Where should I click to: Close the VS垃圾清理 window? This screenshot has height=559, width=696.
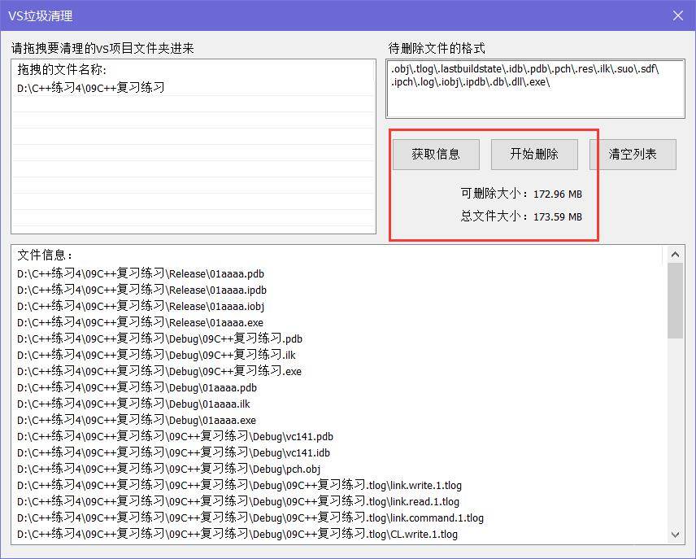click(678, 15)
